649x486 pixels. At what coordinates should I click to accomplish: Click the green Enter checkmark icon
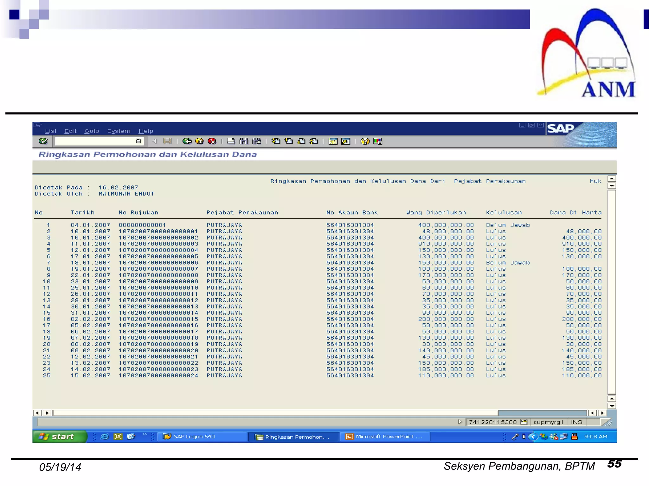[43, 141]
